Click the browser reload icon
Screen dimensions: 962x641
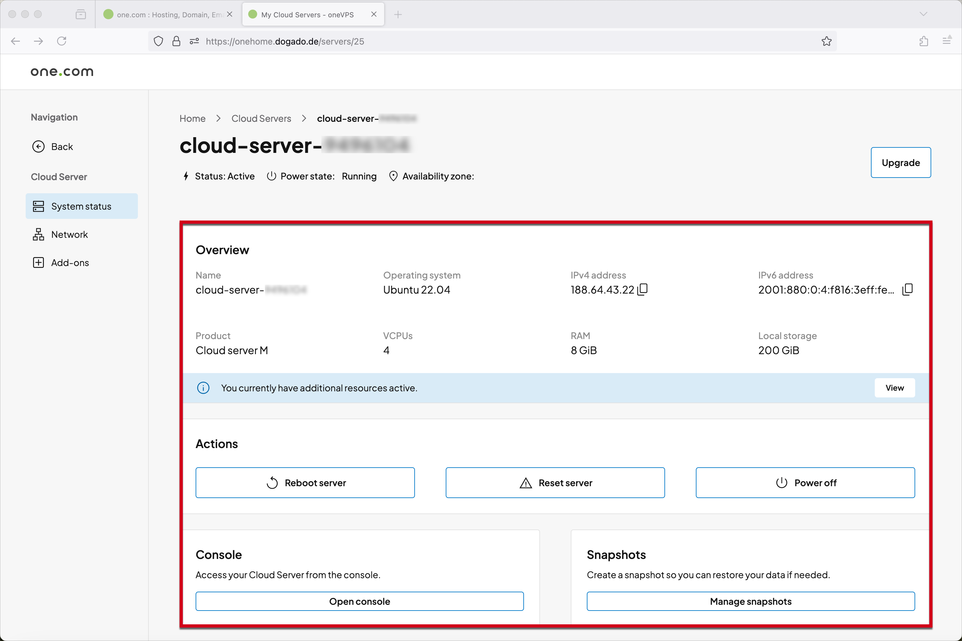click(x=62, y=41)
